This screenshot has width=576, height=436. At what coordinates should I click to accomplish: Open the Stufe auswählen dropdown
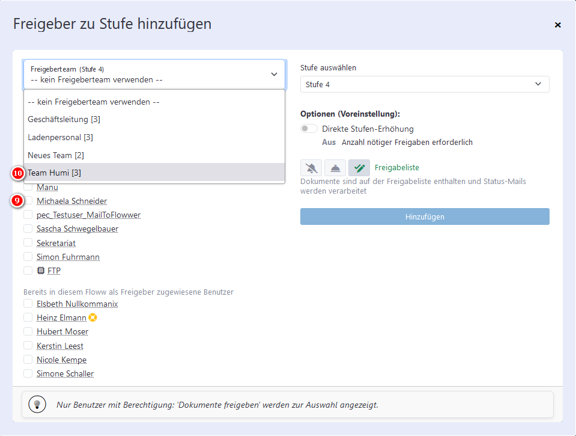425,84
